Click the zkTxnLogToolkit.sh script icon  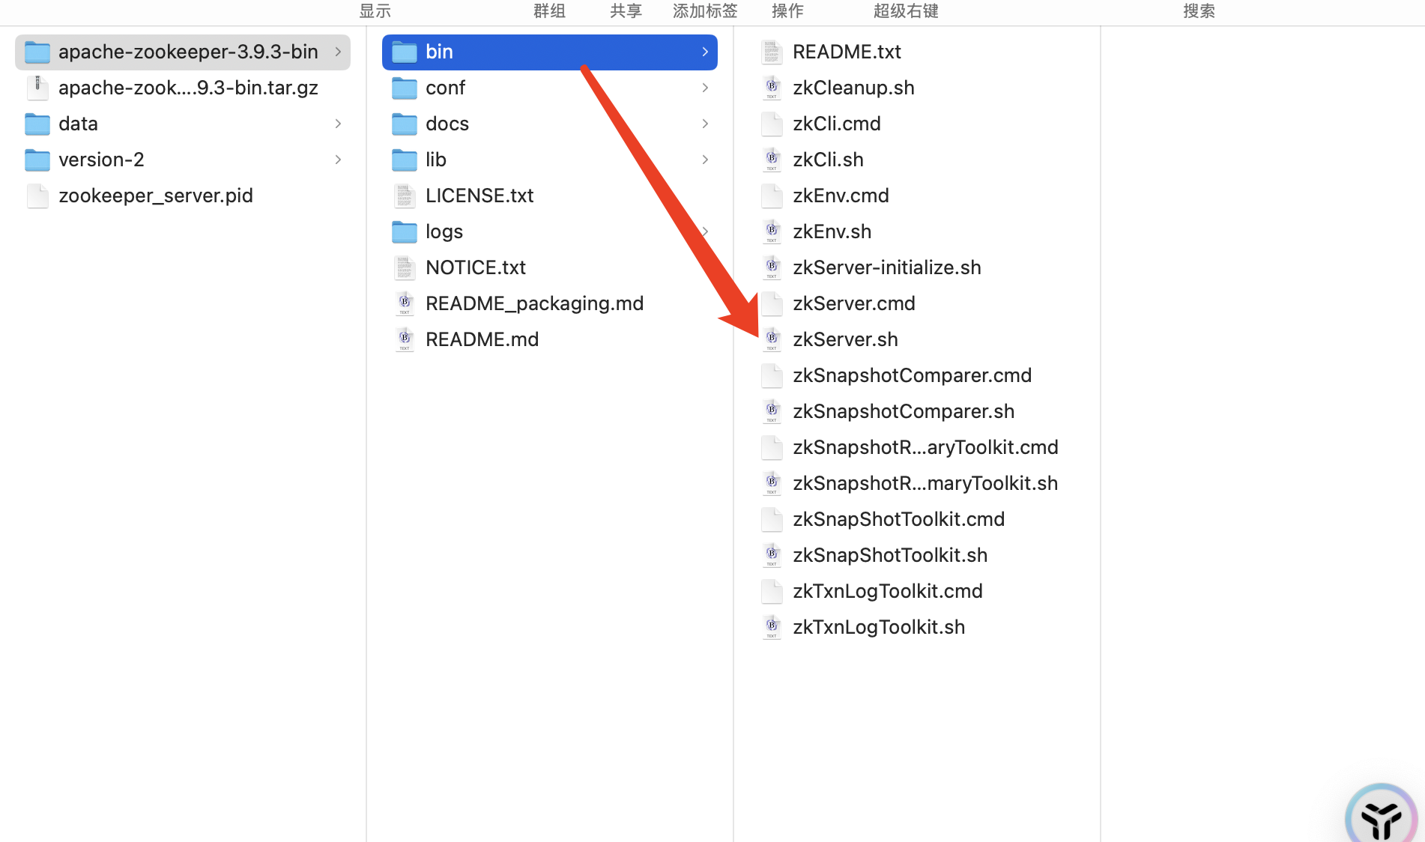click(x=771, y=628)
